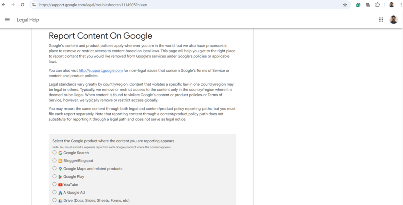Viewport: 403px width, 205px height.
Task: Go back to the previous page
Action: (5, 5)
